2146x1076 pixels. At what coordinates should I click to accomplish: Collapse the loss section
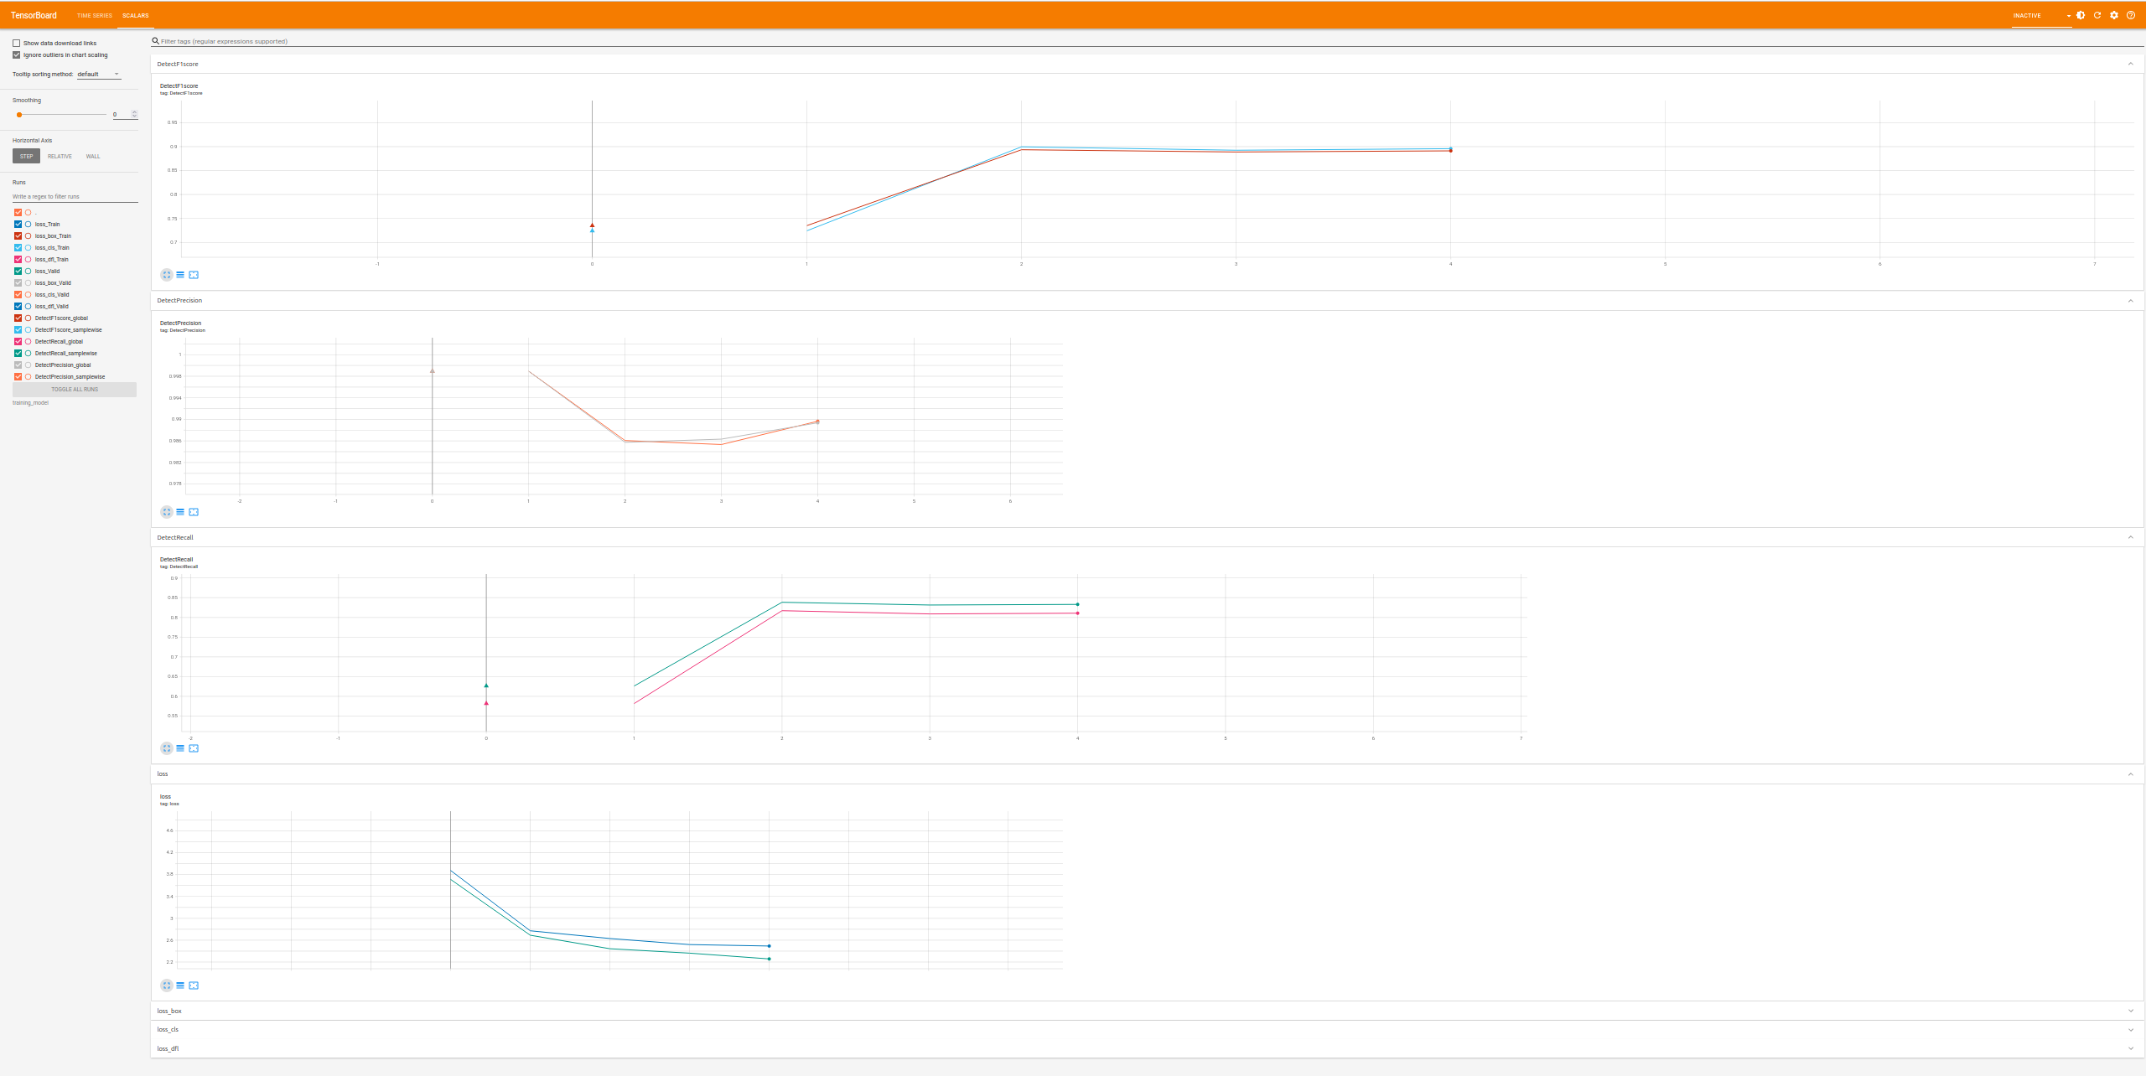(x=2130, y=773)
